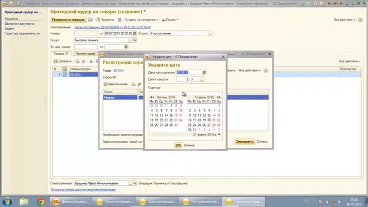The image size is (368, 207).
Task: Click the save diskette icon in toolbar
Action: click(90, 20)
